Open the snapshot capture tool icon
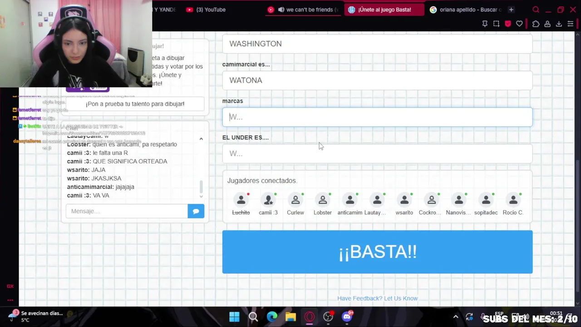This screenshot has width=581, height=327. 496,24
